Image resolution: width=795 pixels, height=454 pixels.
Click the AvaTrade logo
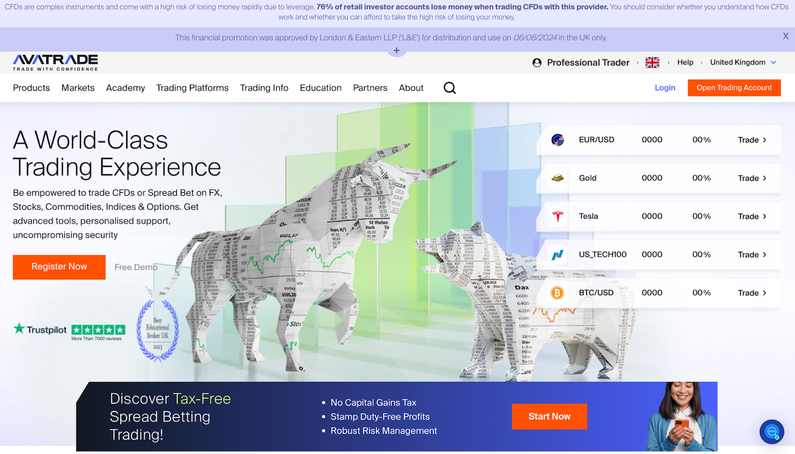pos(55,63)
